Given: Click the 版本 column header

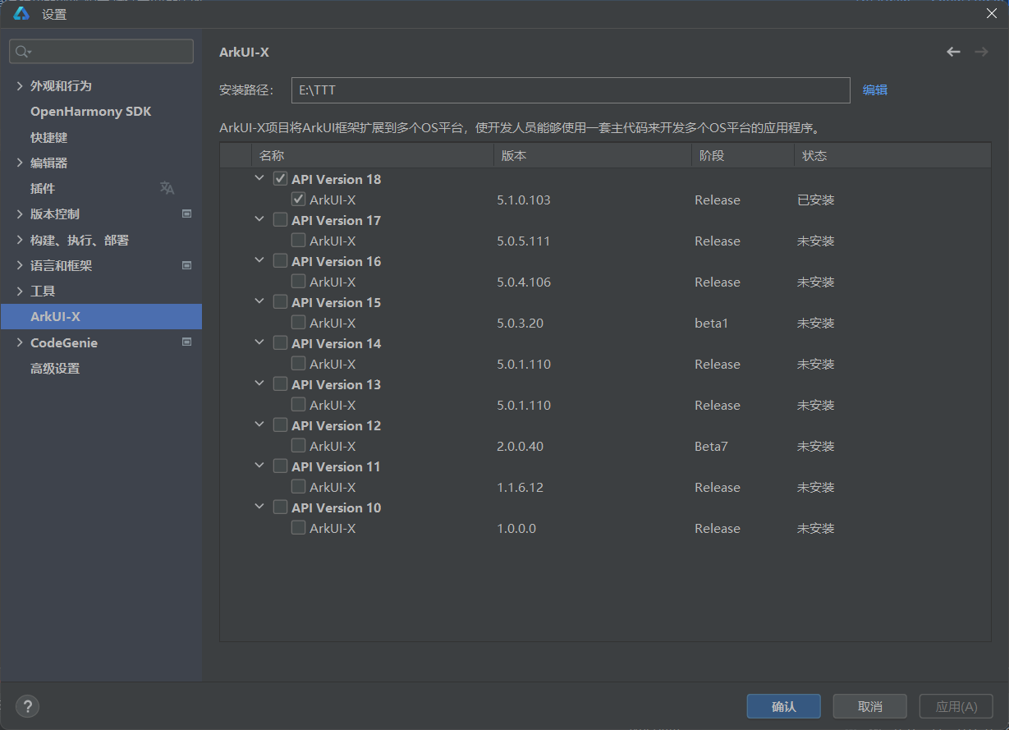Looking at the screenshot, I should point(592,156).
